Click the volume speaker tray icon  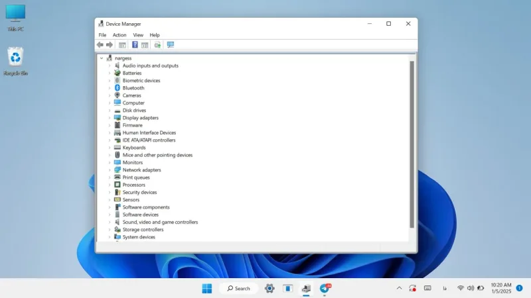coord(471,288)
